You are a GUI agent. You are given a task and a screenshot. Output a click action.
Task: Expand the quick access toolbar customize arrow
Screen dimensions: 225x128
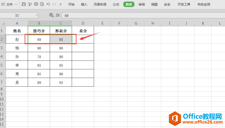pyautogui.click(x=61, y=4)
